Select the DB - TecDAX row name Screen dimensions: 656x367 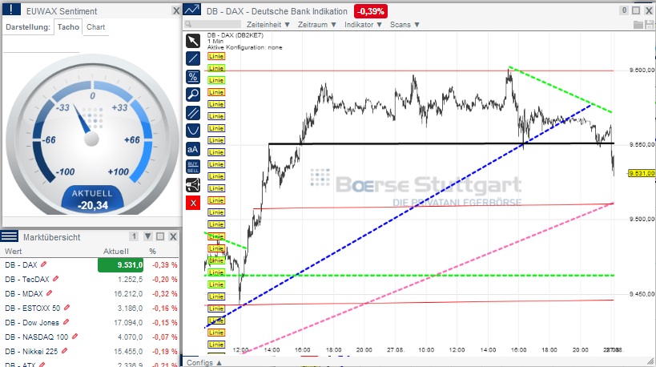point(27,279)
